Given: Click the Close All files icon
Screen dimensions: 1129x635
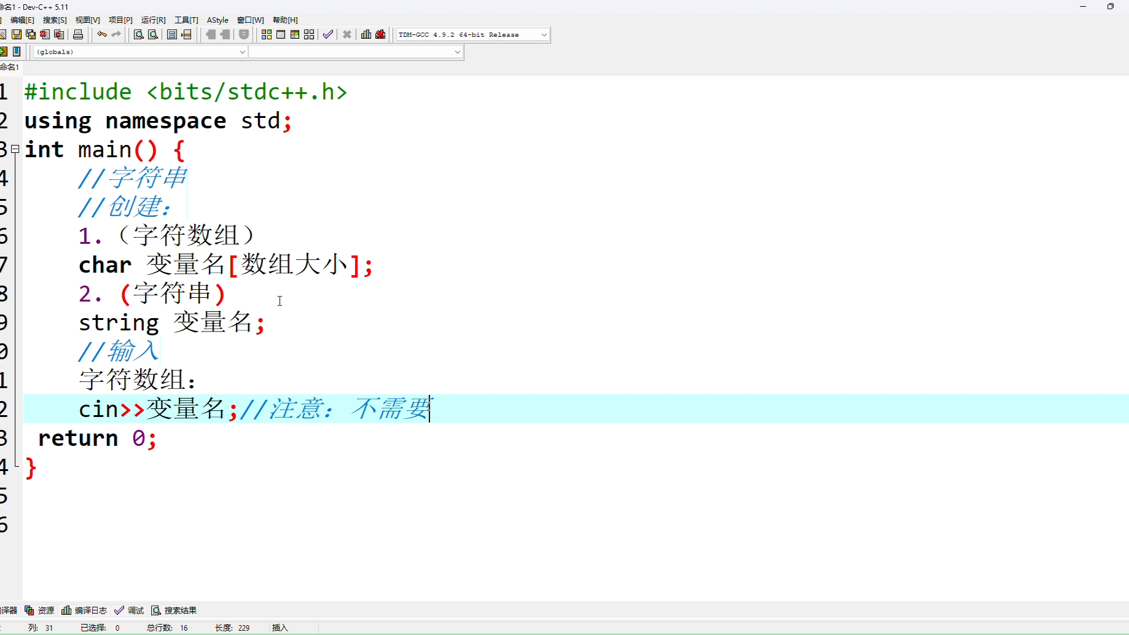Looking at the screenshot, I should pos(59,34).
